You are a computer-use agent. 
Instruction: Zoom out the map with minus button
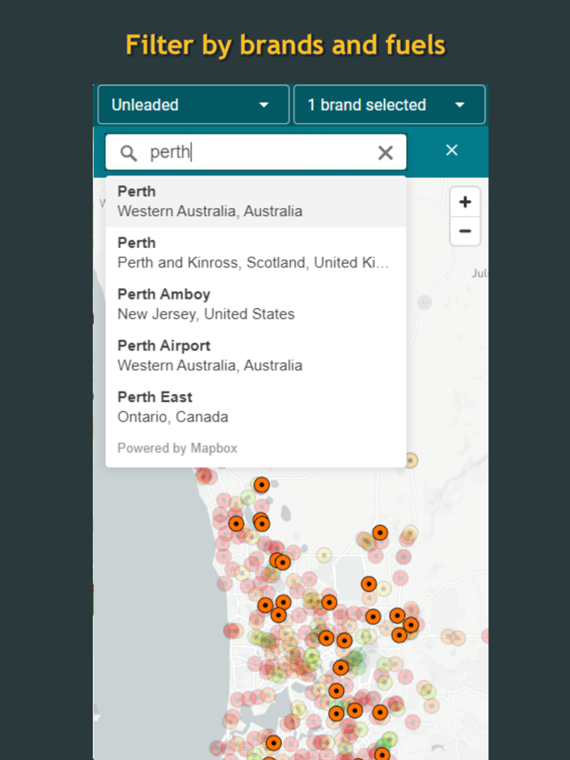(x=465, y=230)
